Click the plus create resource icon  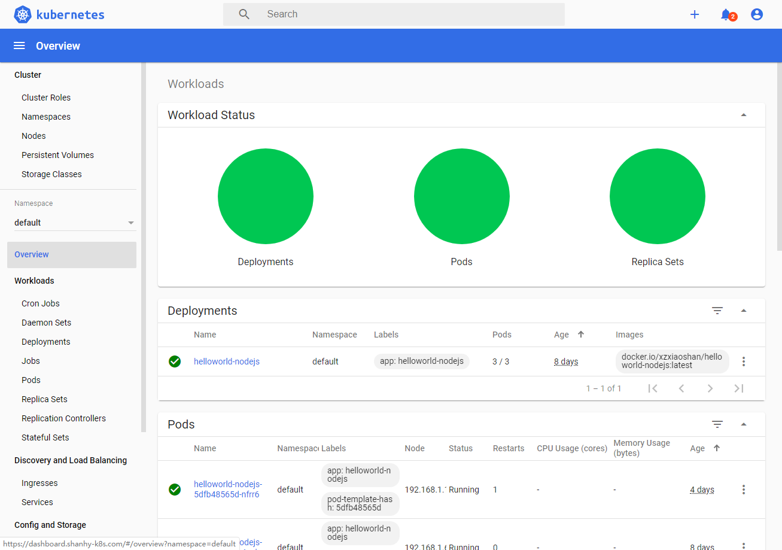pos(695,14)
